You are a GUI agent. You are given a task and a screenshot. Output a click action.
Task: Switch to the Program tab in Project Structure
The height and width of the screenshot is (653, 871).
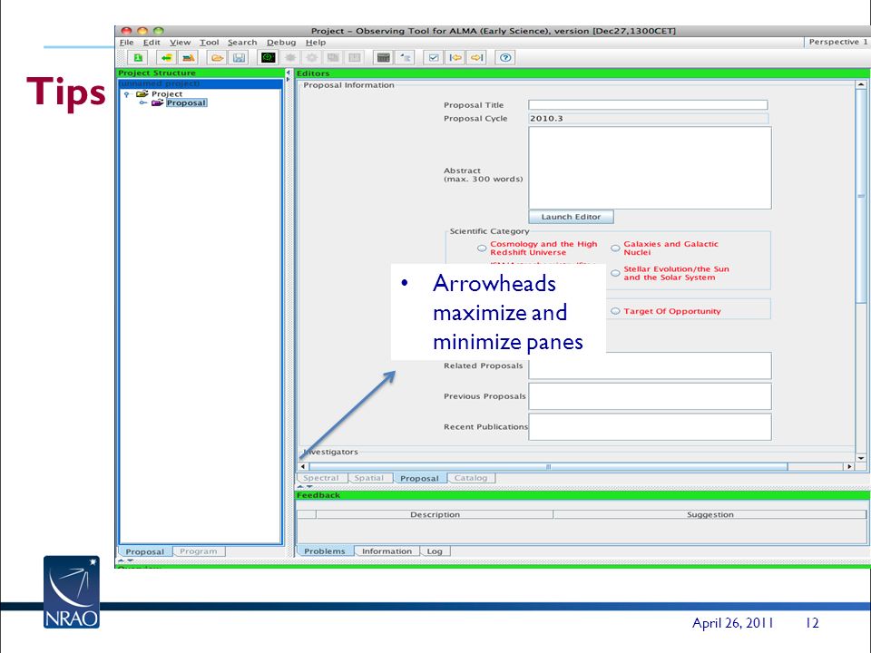(199, 551)
